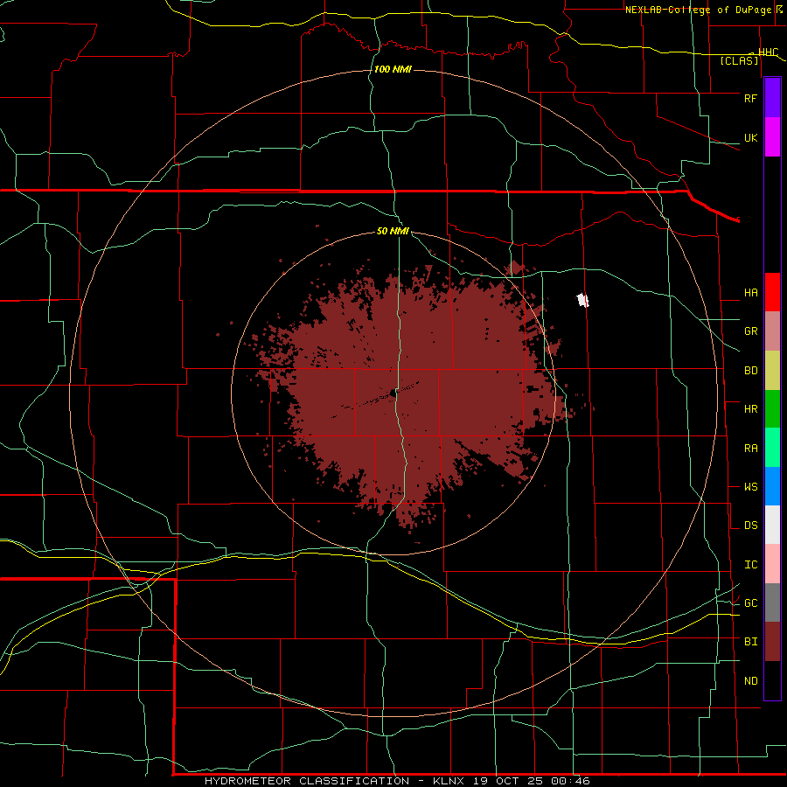Click the [CLAS] units label

(x=739, y=61)
